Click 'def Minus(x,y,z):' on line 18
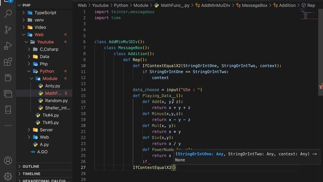 tap(163, 113)
